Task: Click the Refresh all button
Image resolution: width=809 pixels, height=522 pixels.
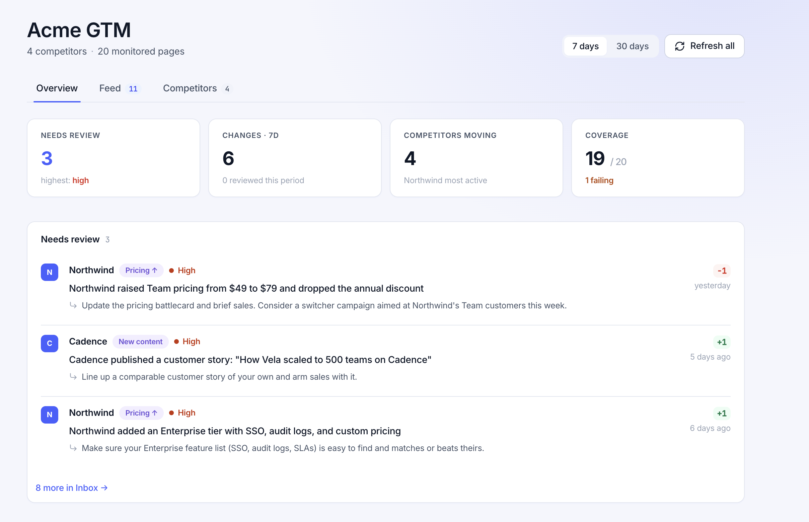Action: coord(704,46)
